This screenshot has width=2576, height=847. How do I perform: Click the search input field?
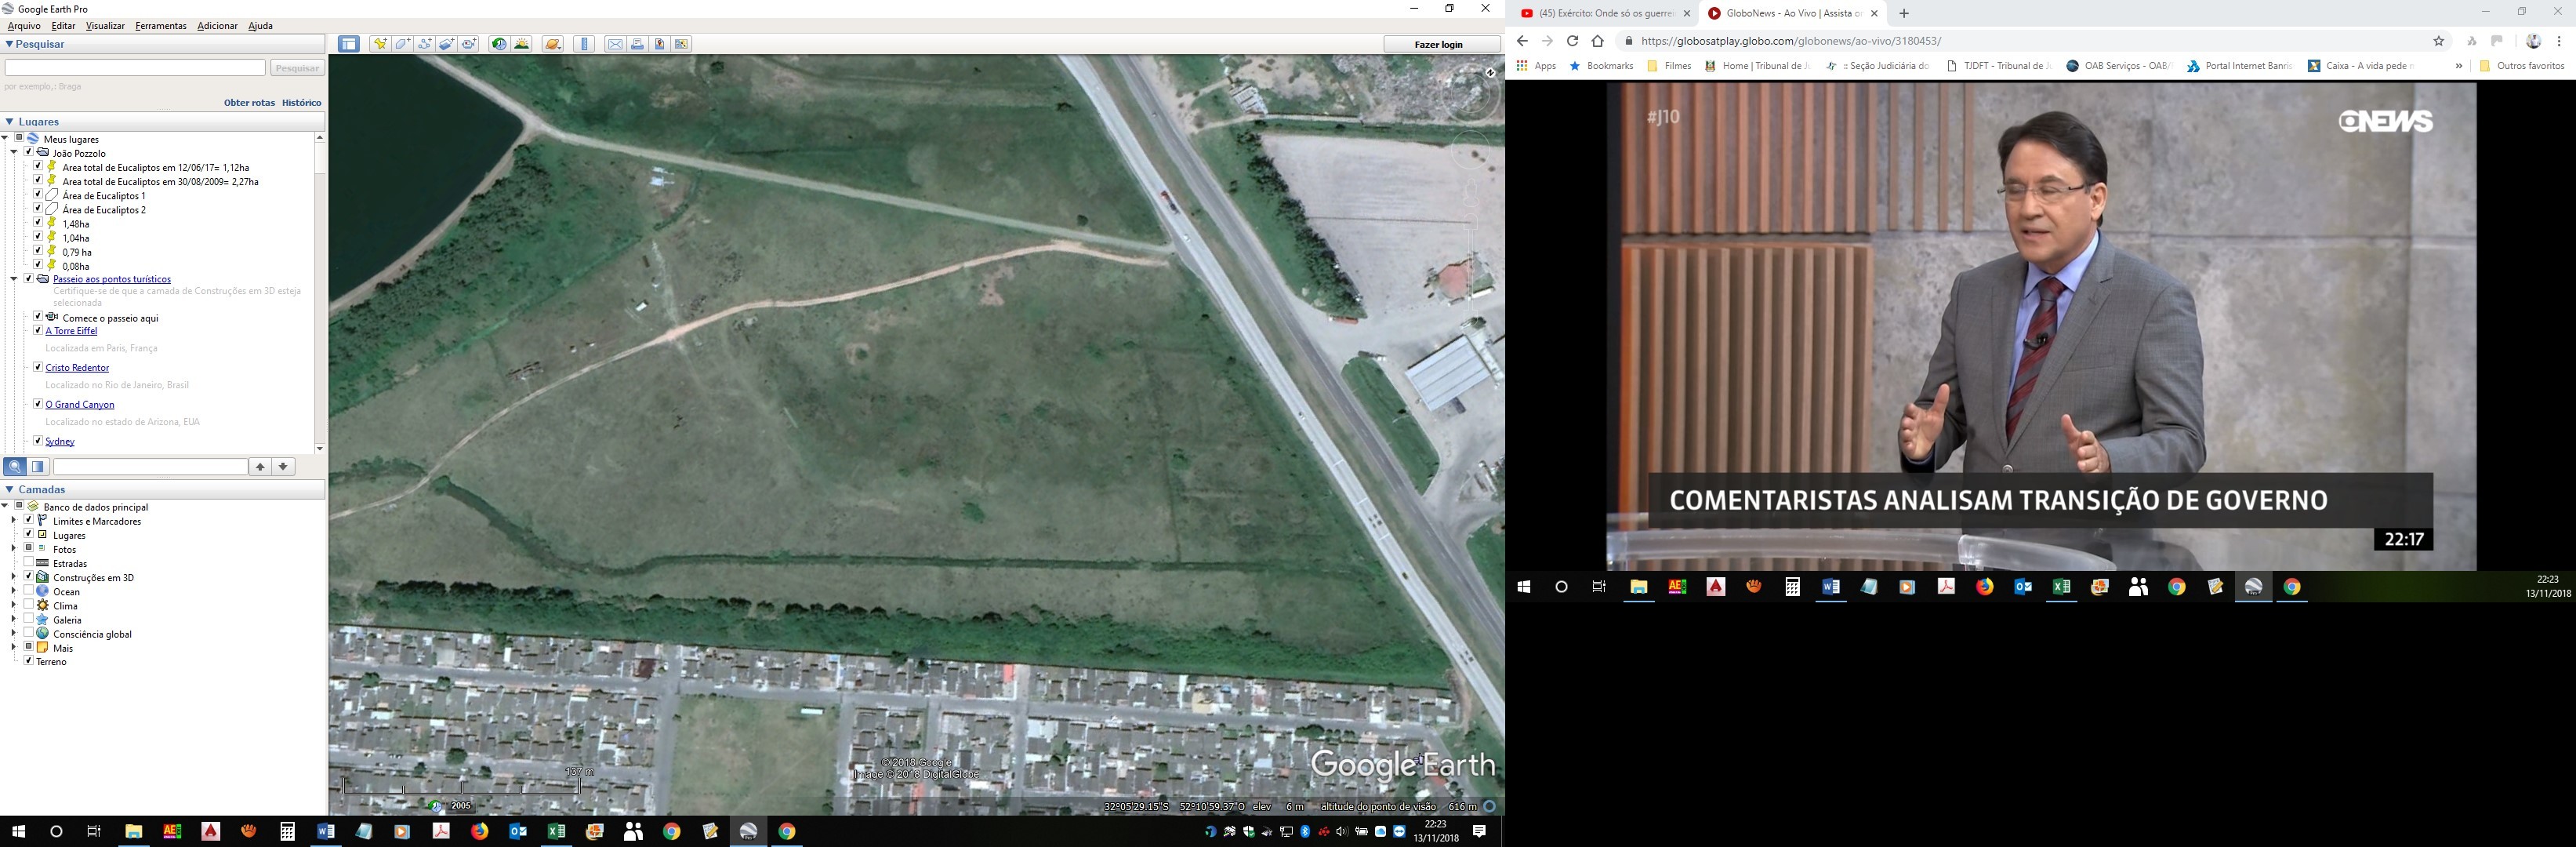[135, 67]
